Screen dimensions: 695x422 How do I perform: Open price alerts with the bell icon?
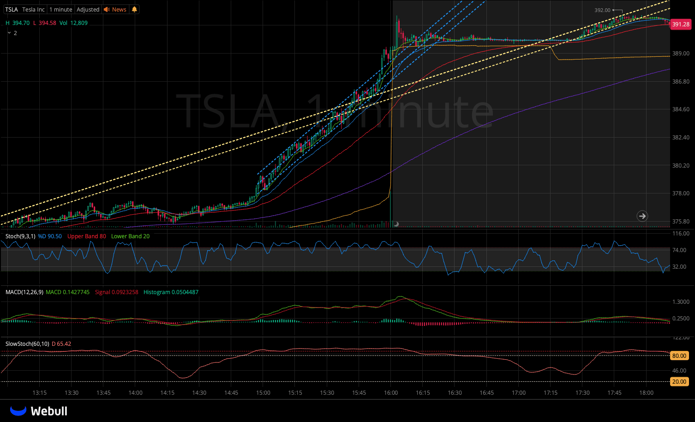[134, 9]
